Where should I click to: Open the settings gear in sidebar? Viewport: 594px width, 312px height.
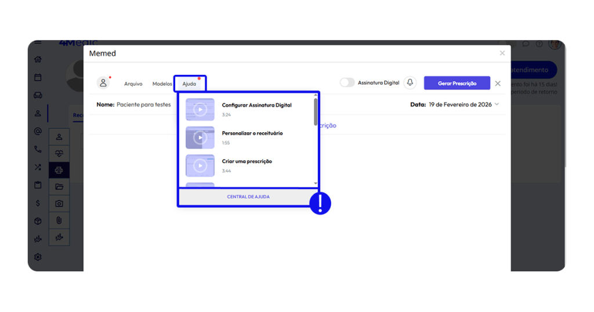tap(38, 257)
